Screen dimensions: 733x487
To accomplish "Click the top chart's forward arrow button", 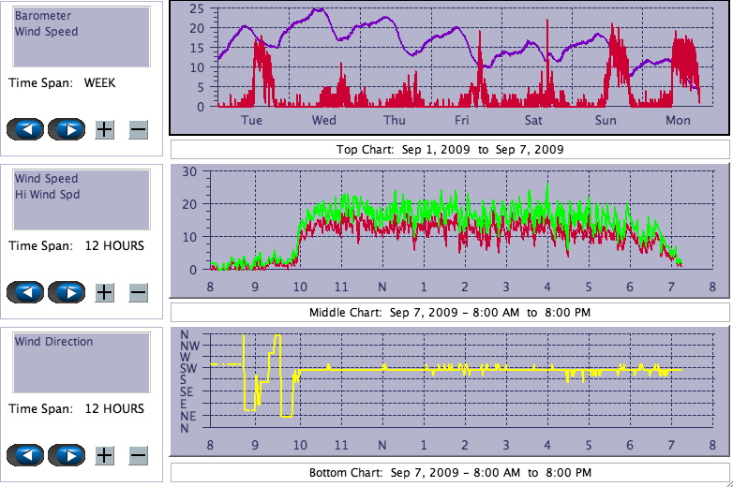I will click(67, 129).
